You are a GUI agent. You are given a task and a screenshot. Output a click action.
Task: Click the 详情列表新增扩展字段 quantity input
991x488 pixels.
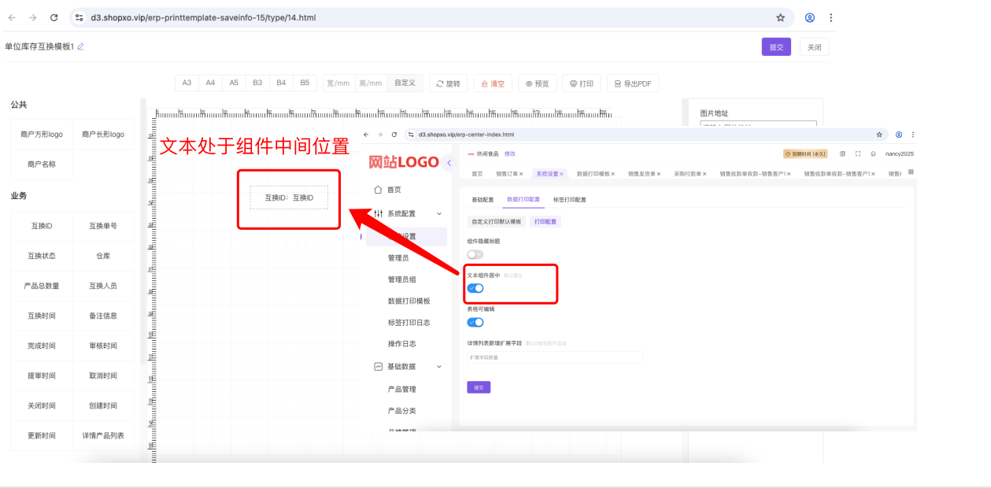555,357
